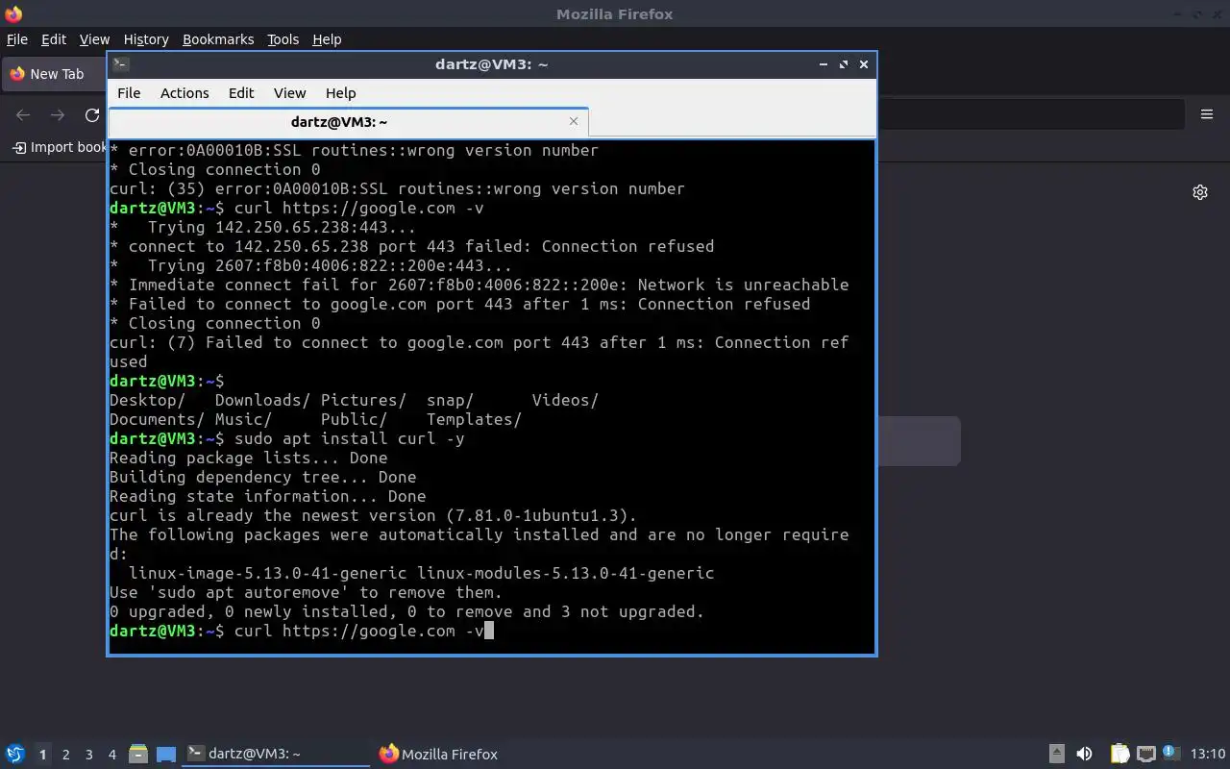This screenshot has width=1230, height=769.
Task: Click the Firefox back arrow
Action: pyautogui.click(x=23, y=115)
